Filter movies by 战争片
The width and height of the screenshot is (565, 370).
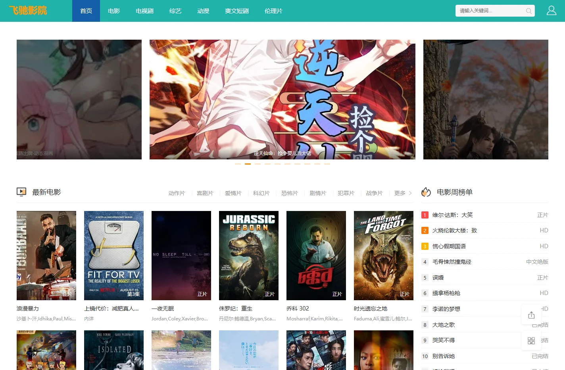point(374,193)
